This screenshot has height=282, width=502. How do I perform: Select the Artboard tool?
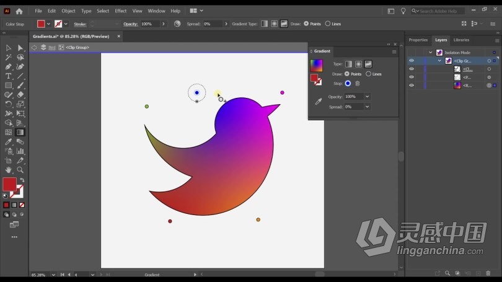[x=8, y=161]
